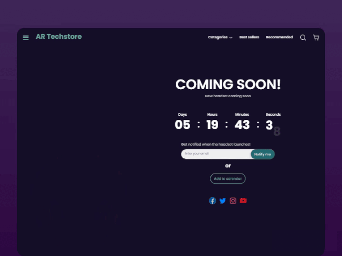Screen dimensions: 342x256
Task: Open the Recommended section
Action: [x=279, y=37]
